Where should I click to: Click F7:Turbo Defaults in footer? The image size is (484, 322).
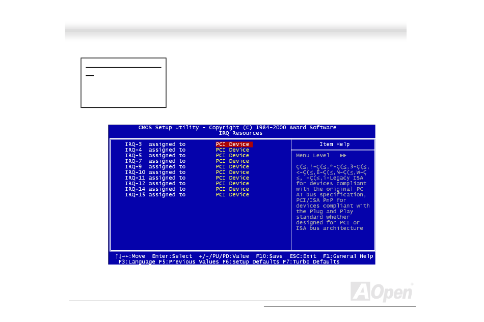(311, 262)
